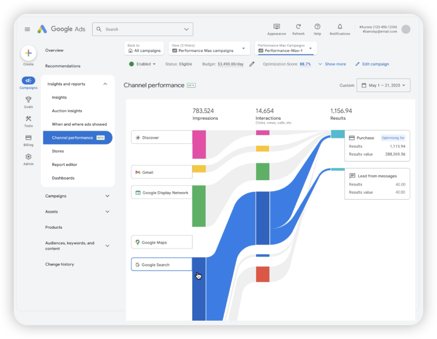The height and width of the screenshot is (339, 437).
Task: Click the calendar icon in date picker
Action: coord(364,85)
